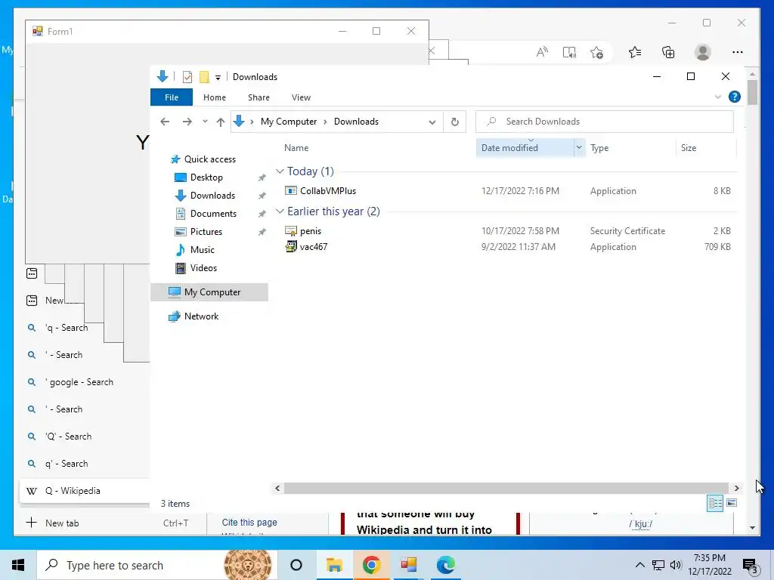Open Microsoft Edge from the taskbar

[x=445, y=565]
